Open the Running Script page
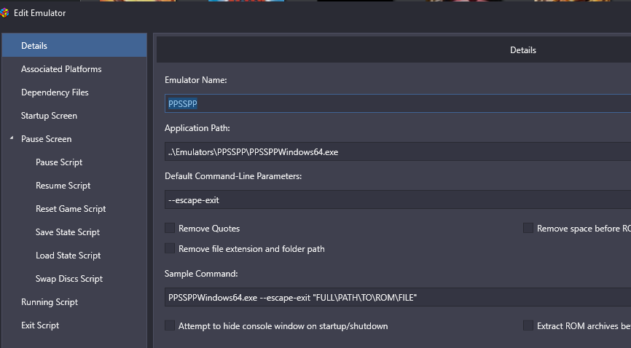Viewport: 631px width, 348px height. [50, 302]
